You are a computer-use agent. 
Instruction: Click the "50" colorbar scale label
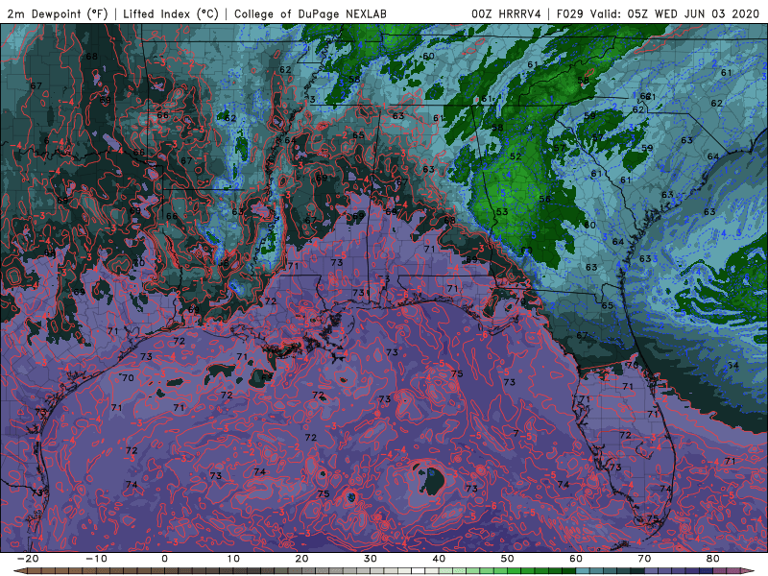pos(508,559)
